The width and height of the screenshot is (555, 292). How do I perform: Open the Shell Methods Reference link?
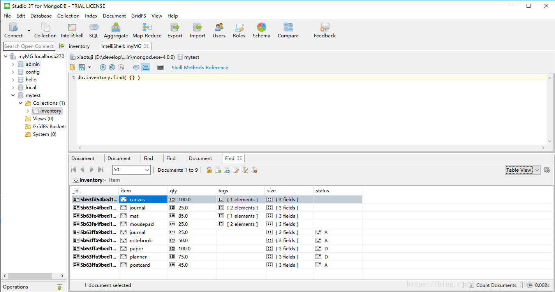[x=200, y=67]
